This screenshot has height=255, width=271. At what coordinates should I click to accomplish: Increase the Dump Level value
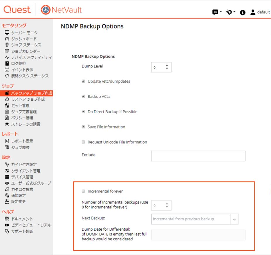(167, 65)
